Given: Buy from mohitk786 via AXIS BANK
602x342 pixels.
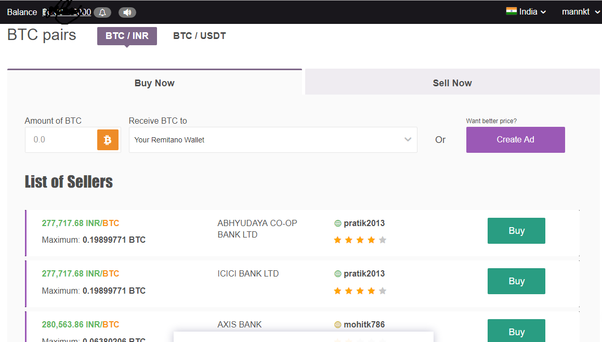Looking at the screenshot, I should 516,331.
